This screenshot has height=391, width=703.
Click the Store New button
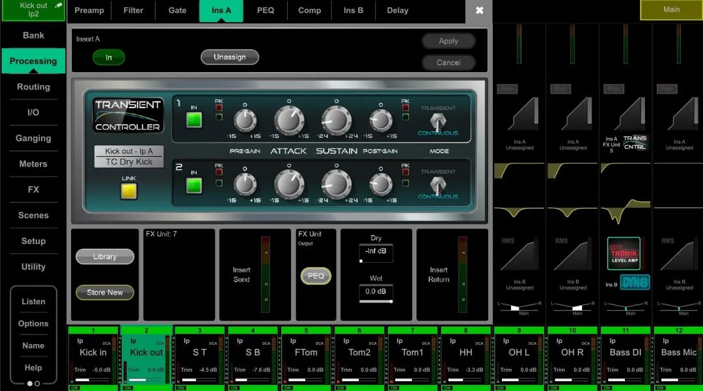tap(105, 293)
